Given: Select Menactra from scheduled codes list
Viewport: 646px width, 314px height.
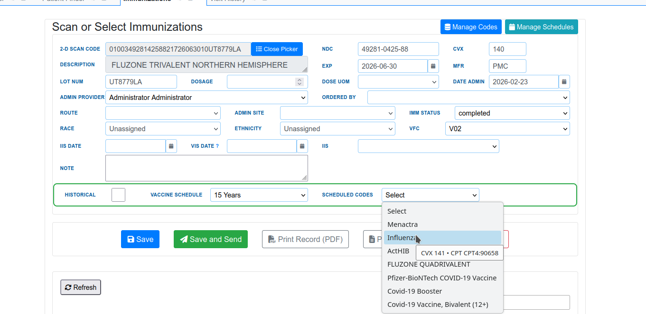Looking at the screenshot, I should [403, 224].
